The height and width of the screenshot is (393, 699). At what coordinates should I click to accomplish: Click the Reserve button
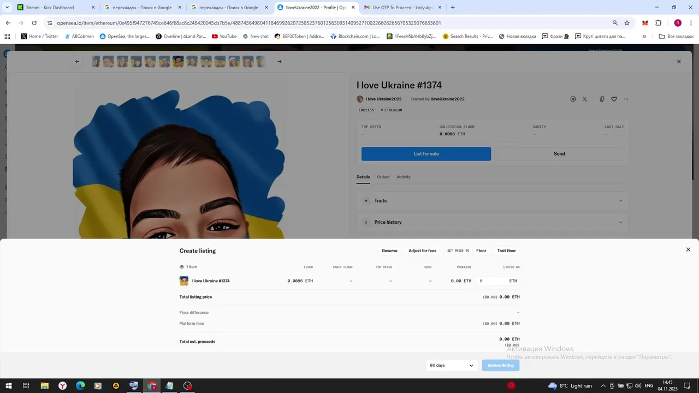click(x=389, y=251)
